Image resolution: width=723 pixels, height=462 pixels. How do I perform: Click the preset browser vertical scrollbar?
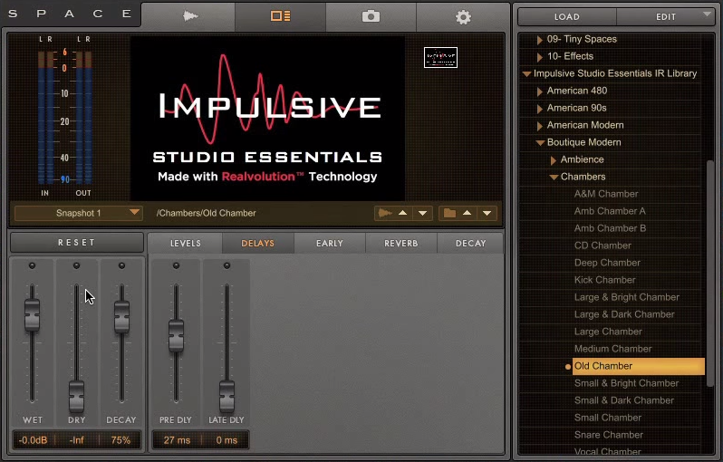coord(710,273)
